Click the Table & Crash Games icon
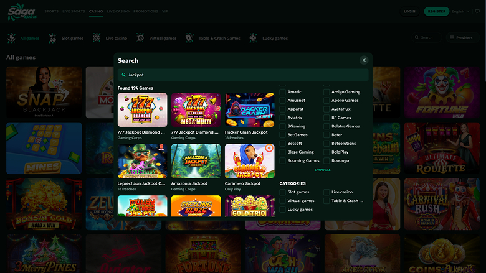486x273 pixels. point(189,38)
